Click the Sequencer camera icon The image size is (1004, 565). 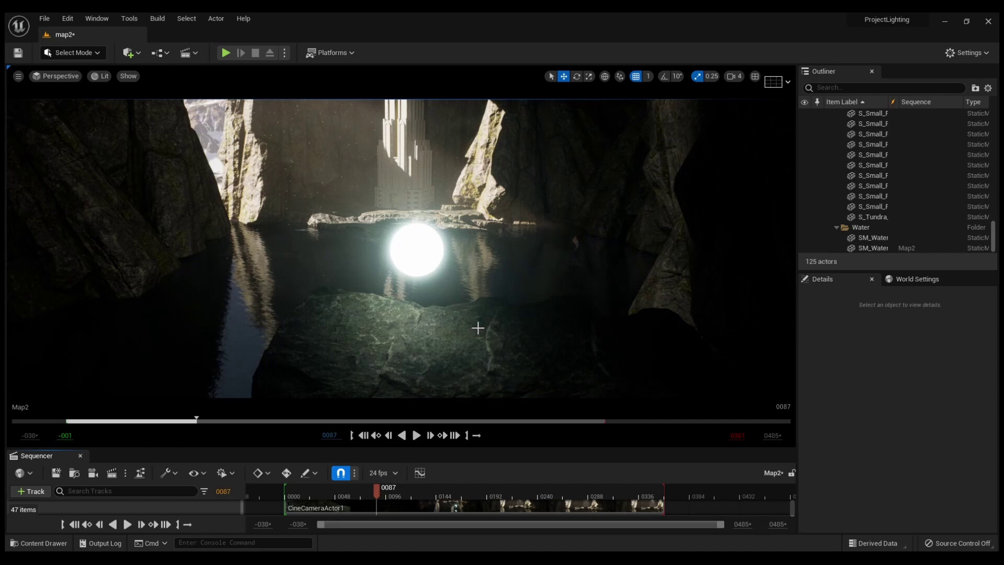point(93,473)
